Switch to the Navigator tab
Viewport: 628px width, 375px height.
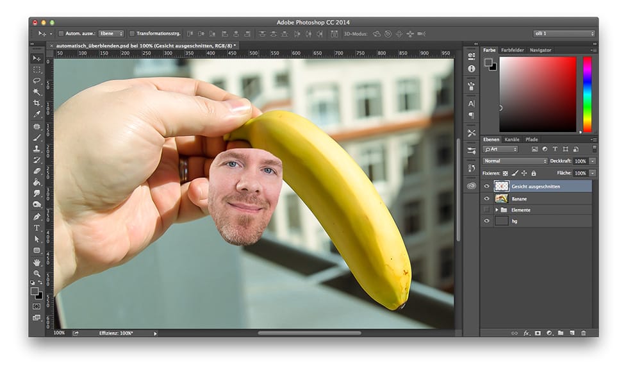(540, 50)
